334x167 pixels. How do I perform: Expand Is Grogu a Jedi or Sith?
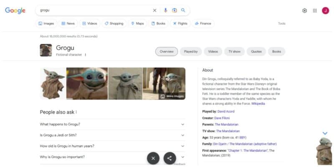coord(112,135)
